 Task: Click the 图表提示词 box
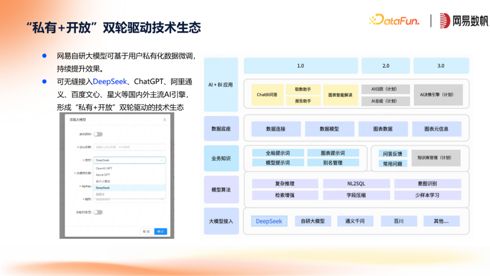333,153
